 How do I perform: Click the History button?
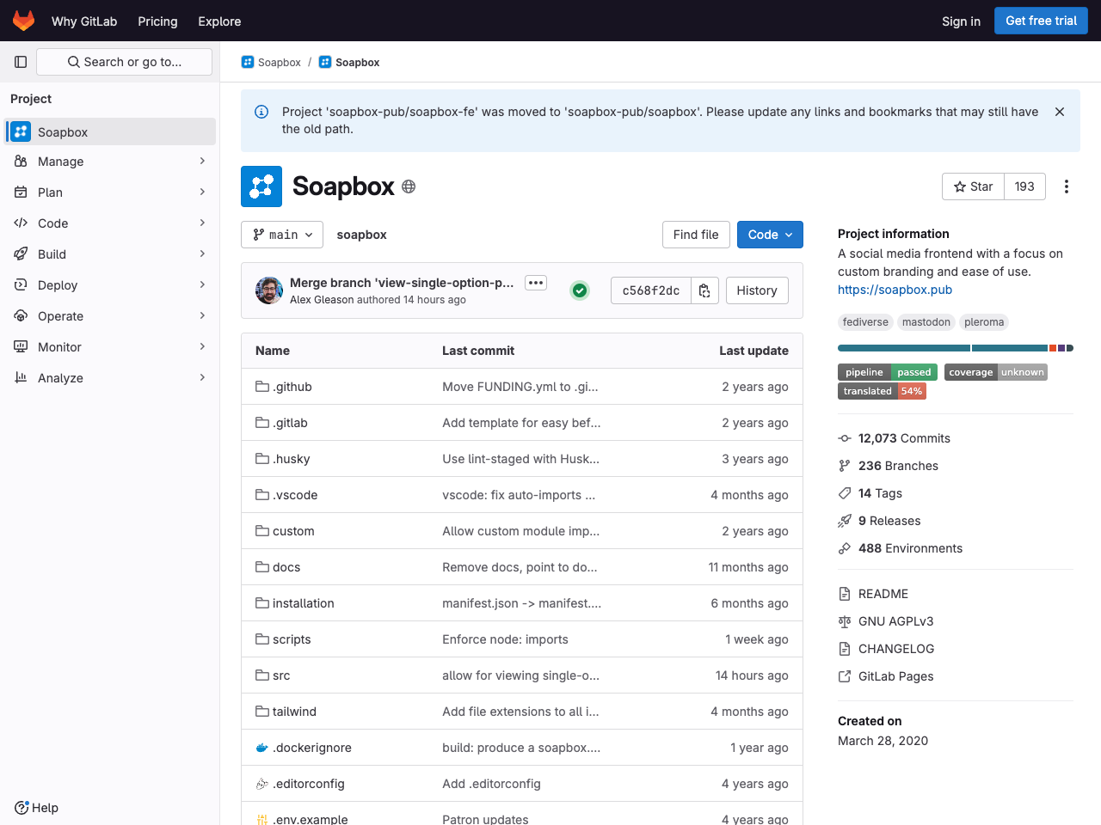click(x=757, y=290)
